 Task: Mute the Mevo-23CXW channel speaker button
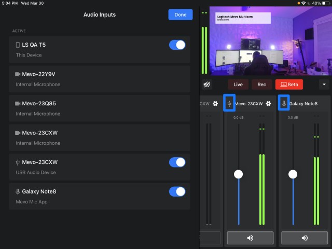coord(250,238)
